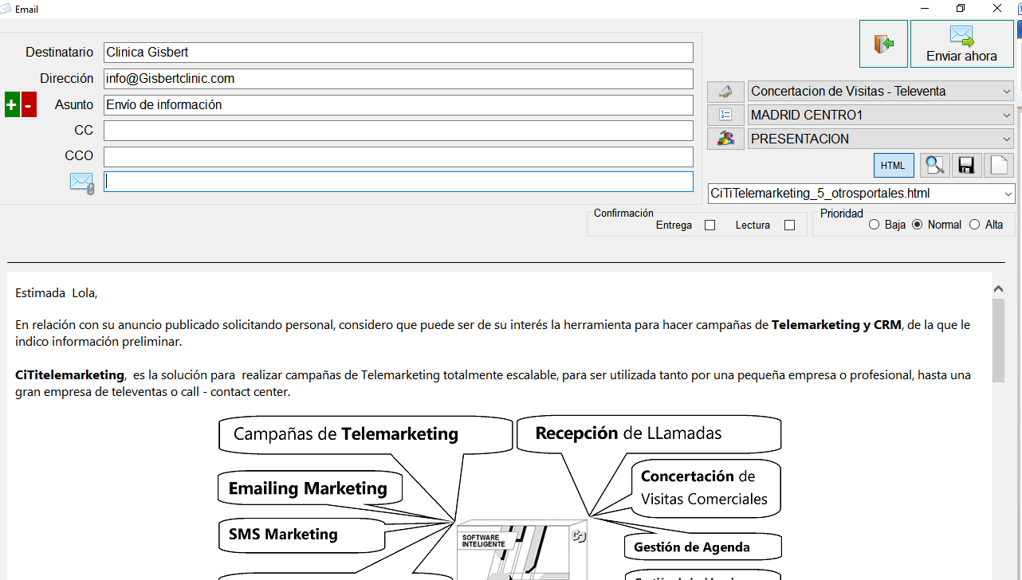Click the green plus button beside Asunto

click(x=12, y=104)
